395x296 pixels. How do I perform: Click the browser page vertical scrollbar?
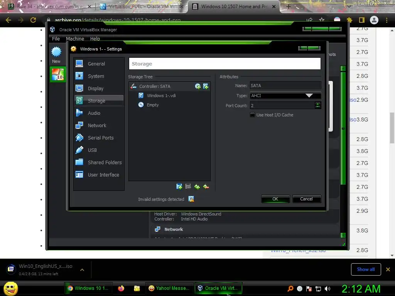point(392,128)
